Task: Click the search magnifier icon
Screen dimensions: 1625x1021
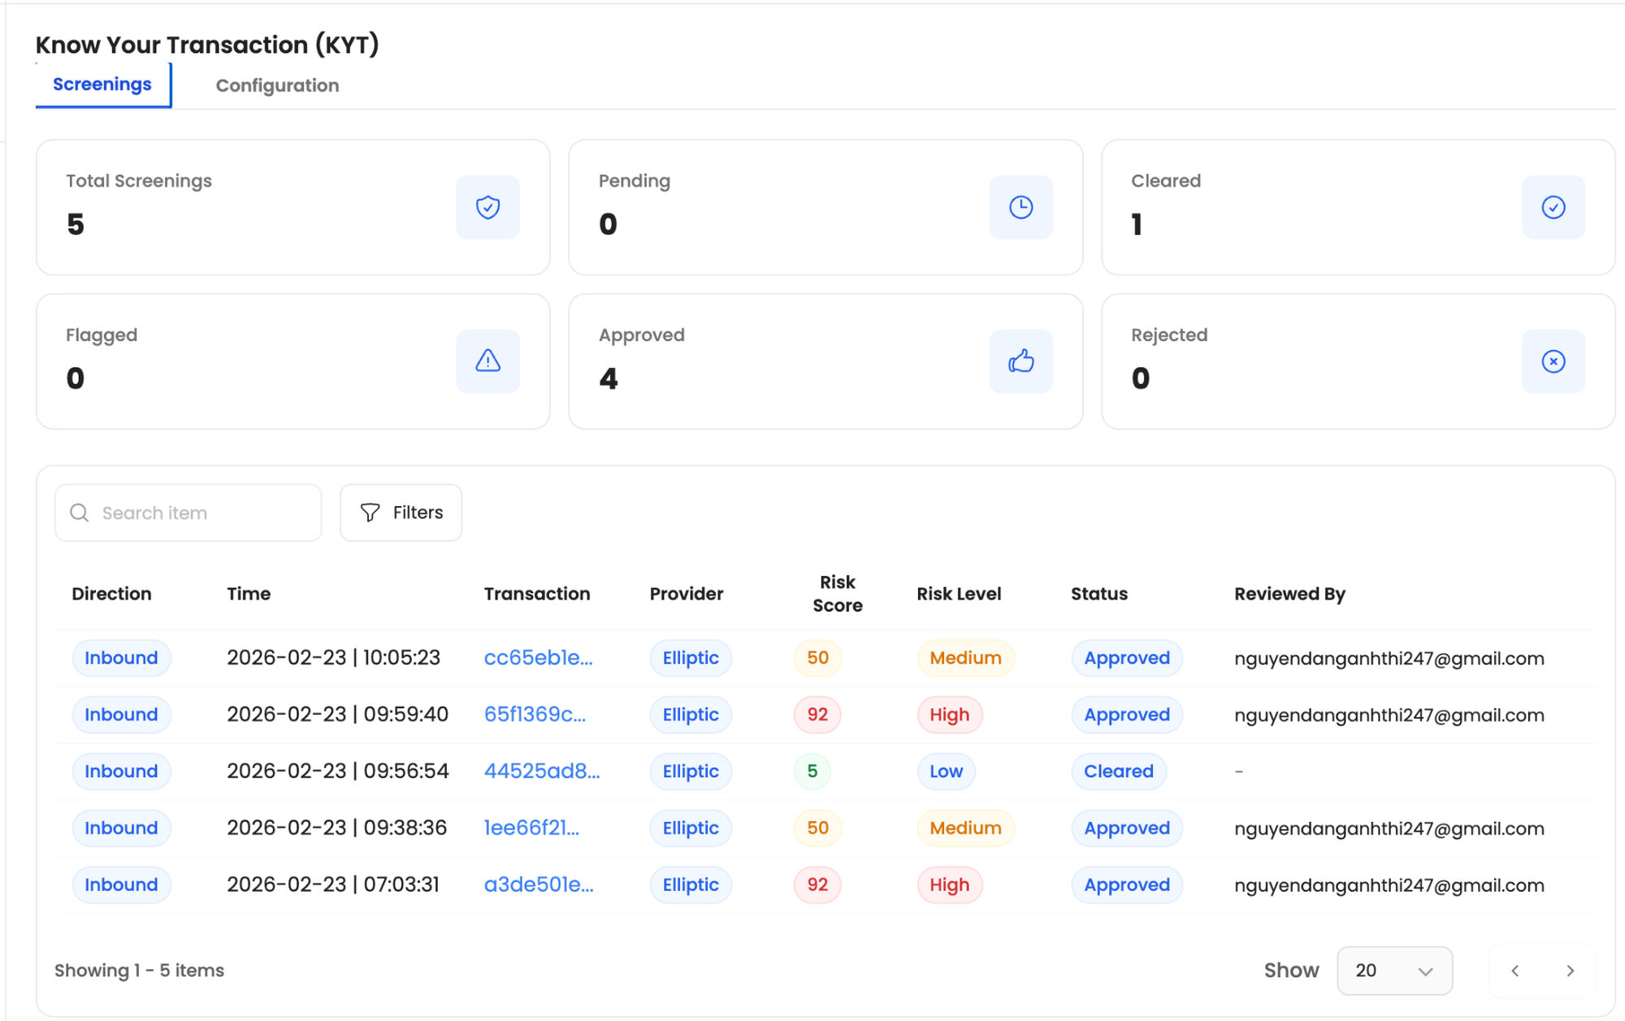Action: (x=79, y=513)
